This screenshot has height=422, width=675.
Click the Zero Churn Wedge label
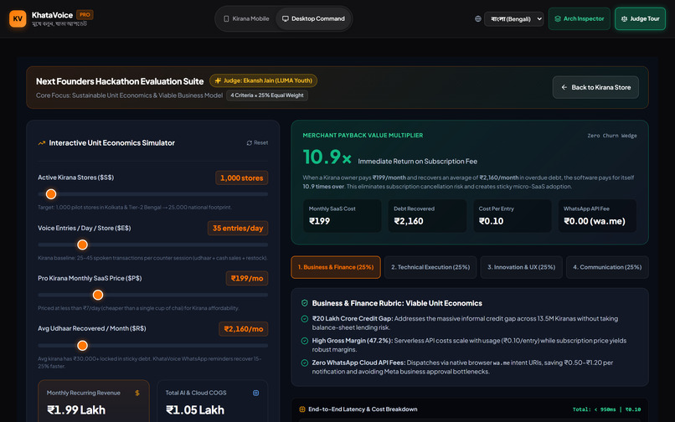click(611, 136)
